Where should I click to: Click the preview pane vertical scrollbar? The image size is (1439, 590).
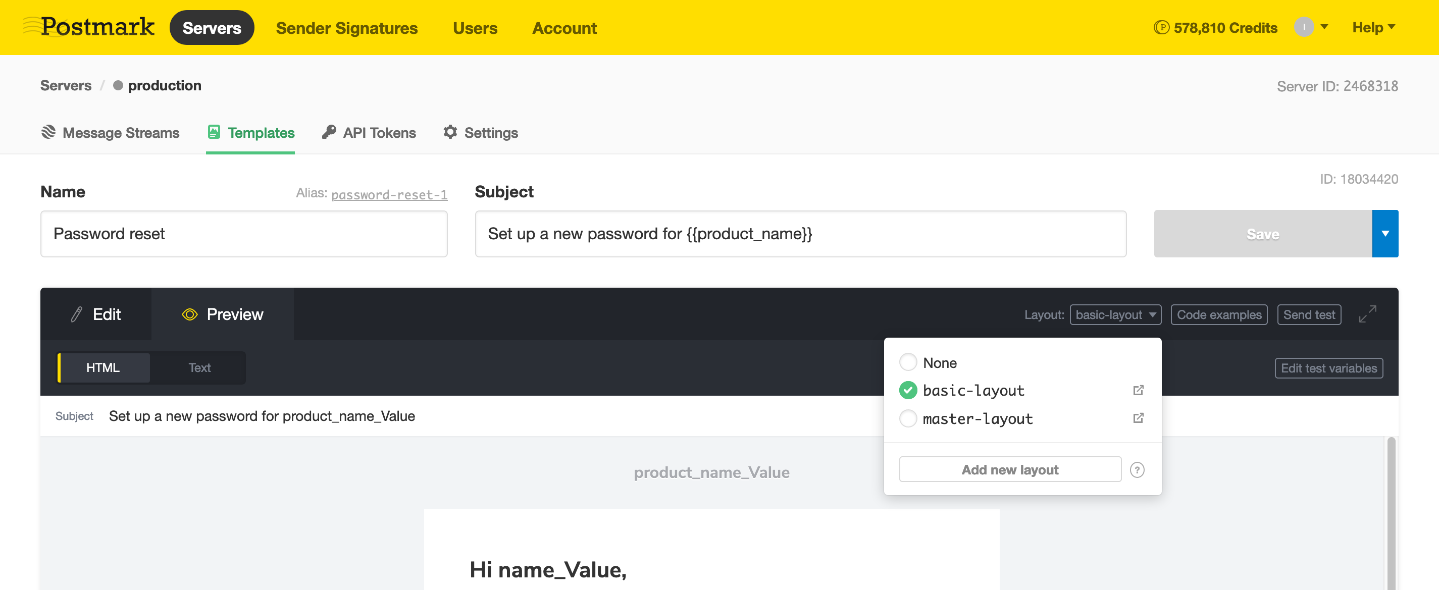pos(1391,512)
